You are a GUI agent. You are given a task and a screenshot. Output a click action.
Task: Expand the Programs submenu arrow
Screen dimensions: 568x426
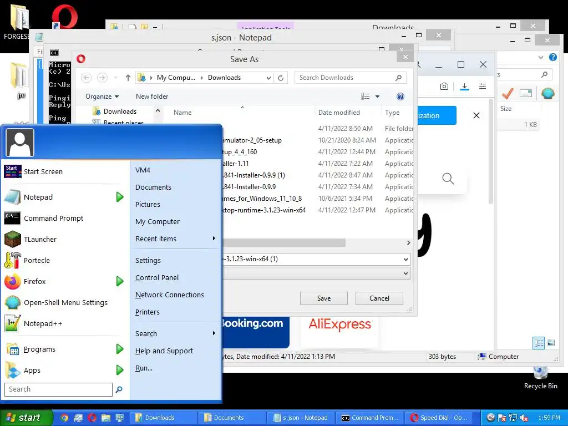(x=120, y=349)
